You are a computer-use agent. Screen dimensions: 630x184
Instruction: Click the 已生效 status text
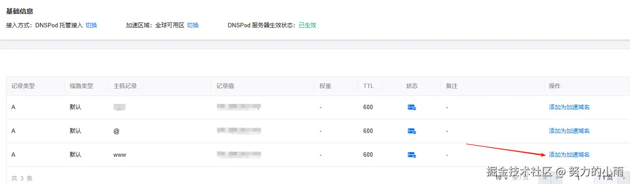pyautogui.click(x=307, y=25)
